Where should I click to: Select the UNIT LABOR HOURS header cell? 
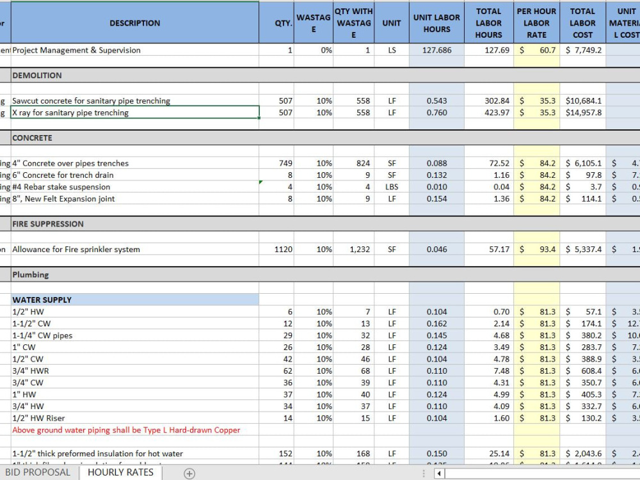(x=436, y=23)
